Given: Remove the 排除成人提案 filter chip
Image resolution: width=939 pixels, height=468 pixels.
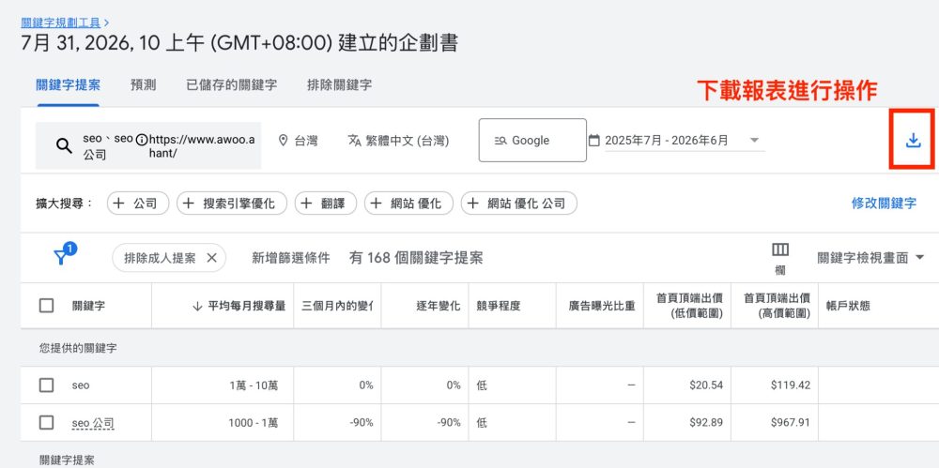Looking at the screenshot, I should coord(211,258).
